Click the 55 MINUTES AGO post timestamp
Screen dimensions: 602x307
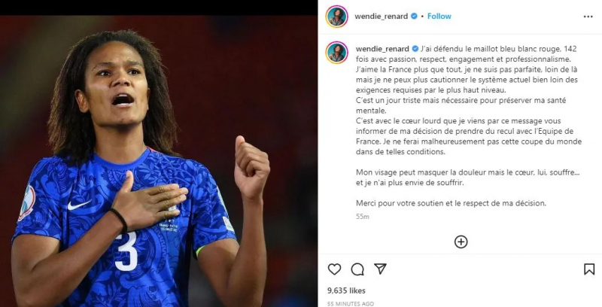[351, 303]
